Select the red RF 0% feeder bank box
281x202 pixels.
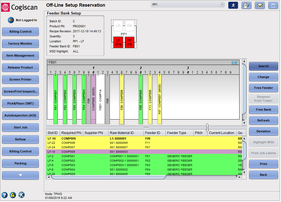(130, 42)
